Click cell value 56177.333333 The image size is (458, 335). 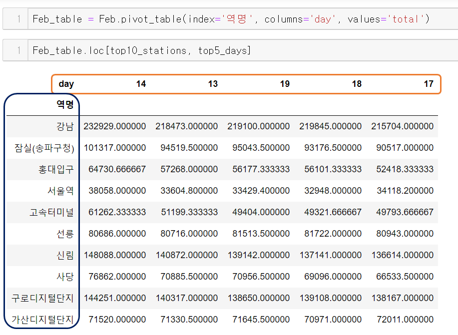point(261,169)
